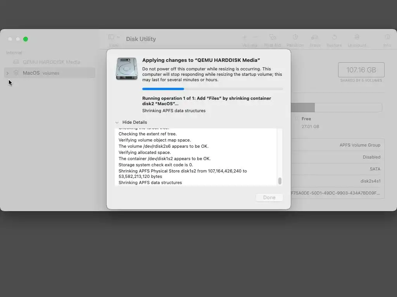397x297 pixels.
Task: Click the Internal sidebar section header
Action: 14,53
